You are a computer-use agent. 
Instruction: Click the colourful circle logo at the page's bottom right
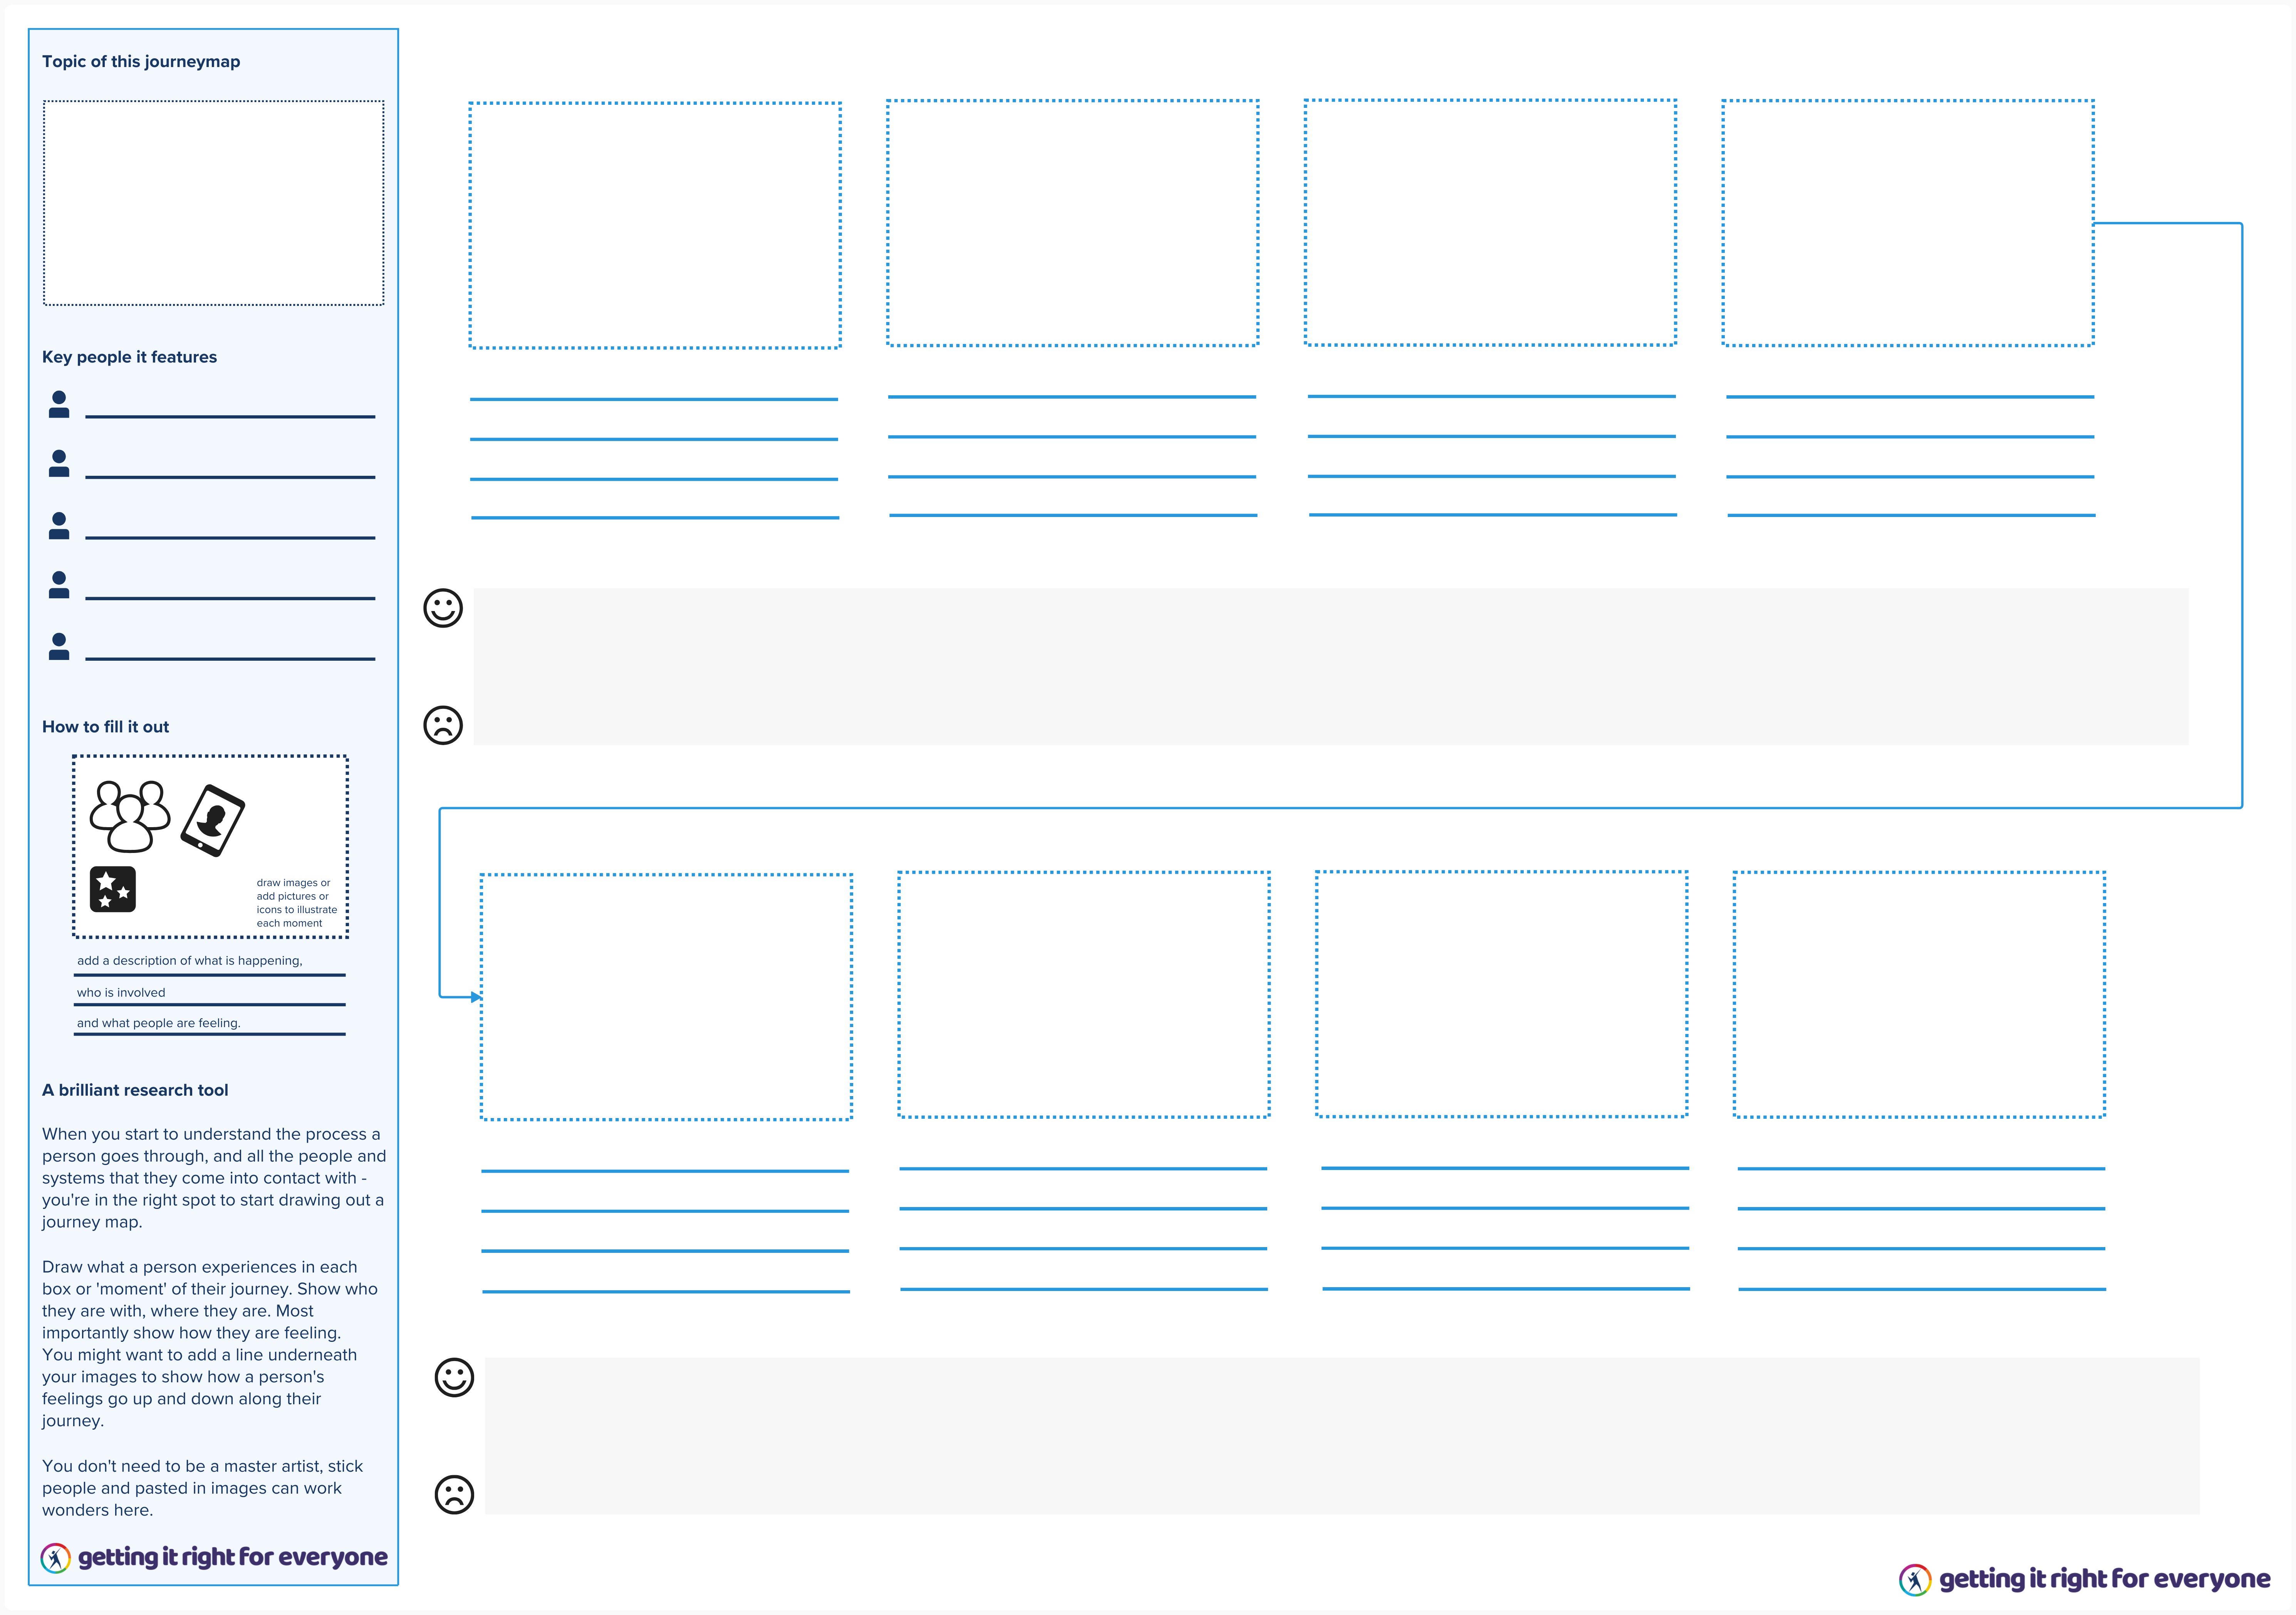pyautogui.click(x=1915, y=1580)
